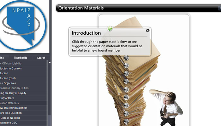Switch to the Search tab
Viewport: 221px width, 126px height.
point(41,58)
